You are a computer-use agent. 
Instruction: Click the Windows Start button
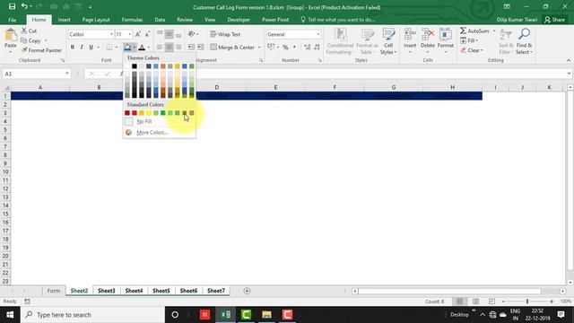click(x=10, y=315)
